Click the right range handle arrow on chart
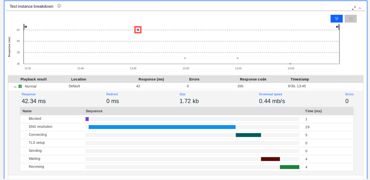This screenshot has height=180, width=370. tap(338, 27)
